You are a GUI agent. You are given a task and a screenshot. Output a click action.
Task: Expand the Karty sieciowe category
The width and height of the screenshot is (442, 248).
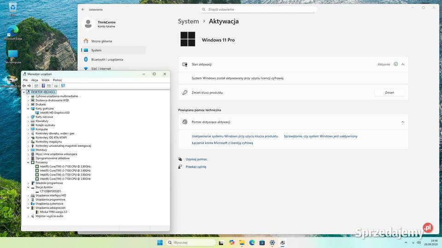point(28,117)
